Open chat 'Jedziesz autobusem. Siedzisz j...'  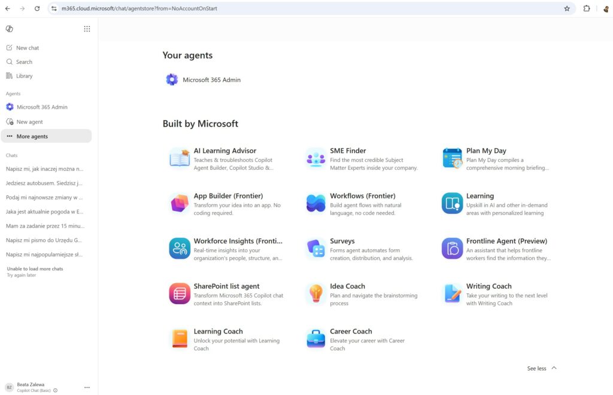coord(44,183)
